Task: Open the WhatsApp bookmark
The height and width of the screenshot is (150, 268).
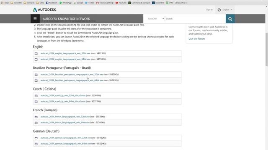Action: coord(65,3)
